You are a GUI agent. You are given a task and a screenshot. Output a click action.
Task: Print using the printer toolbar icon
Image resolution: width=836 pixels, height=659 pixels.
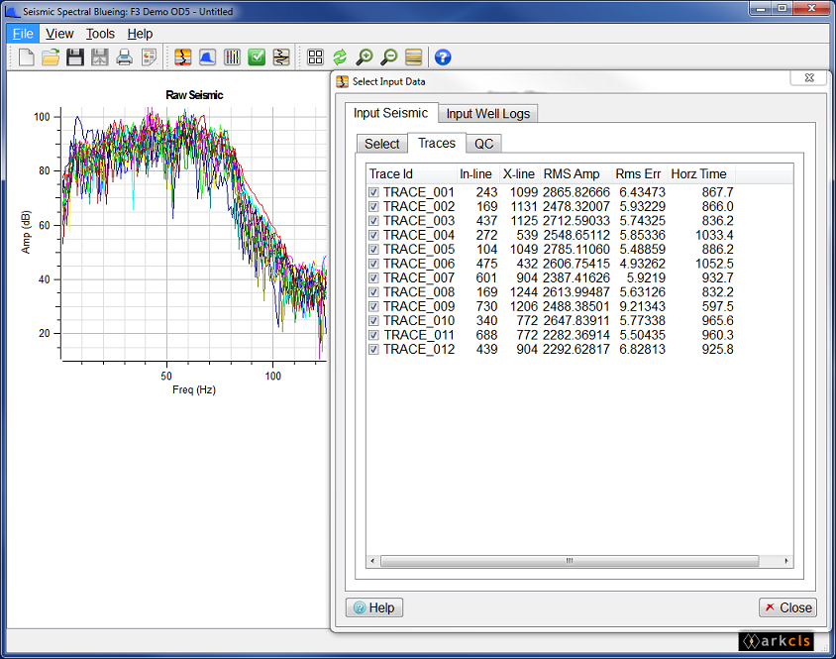tap(124, 57)
